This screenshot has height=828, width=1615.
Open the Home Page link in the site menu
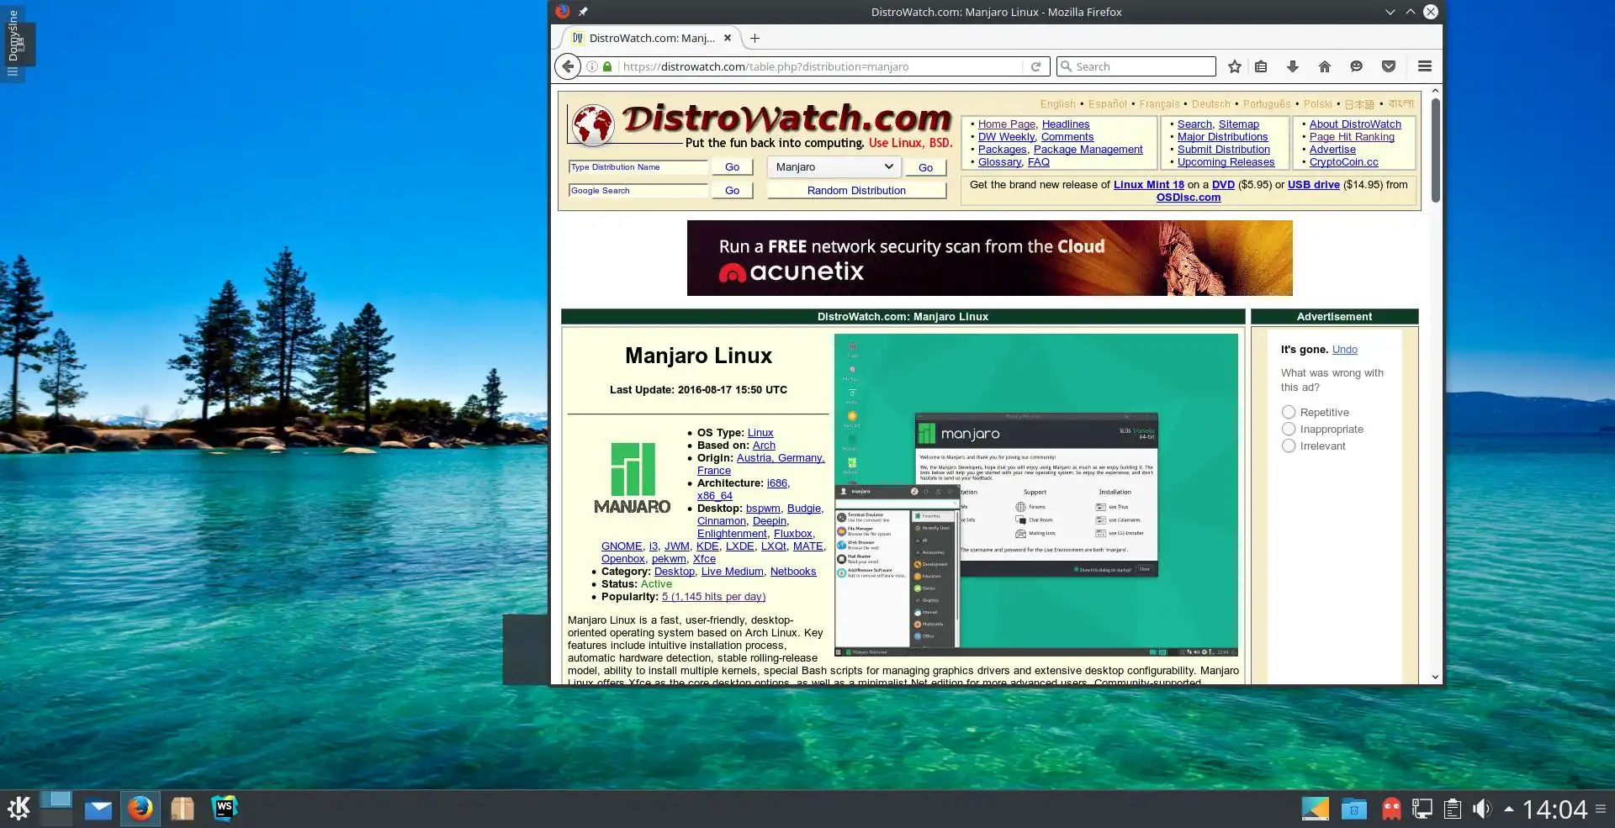[1007, 124]
